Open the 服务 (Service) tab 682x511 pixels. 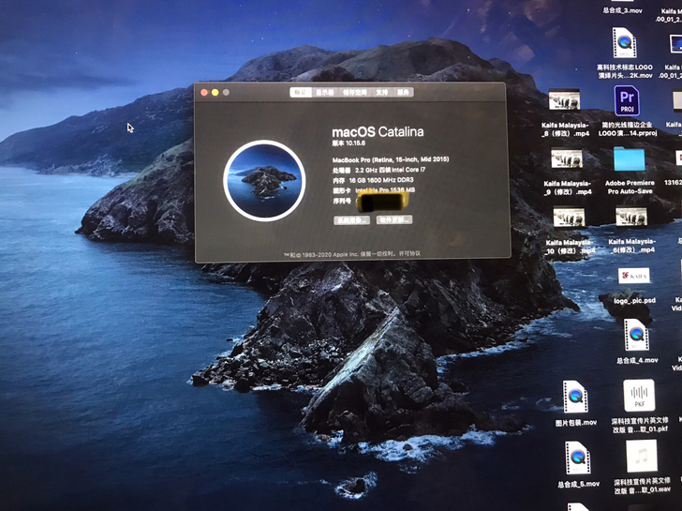point(403,92)
